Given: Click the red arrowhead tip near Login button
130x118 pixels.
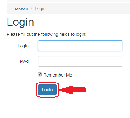Looking at the screenshot, I should pyautogui.click(x=60, y=90).
